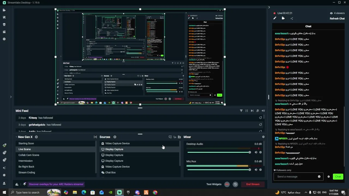Open Desktop Audio settings gear

[x=260, y=152]
